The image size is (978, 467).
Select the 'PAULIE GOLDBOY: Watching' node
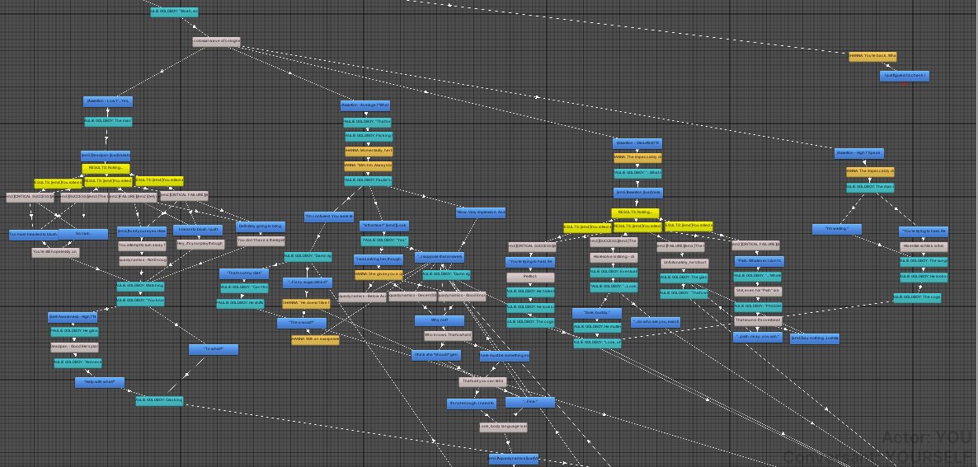tap(140, 287)
